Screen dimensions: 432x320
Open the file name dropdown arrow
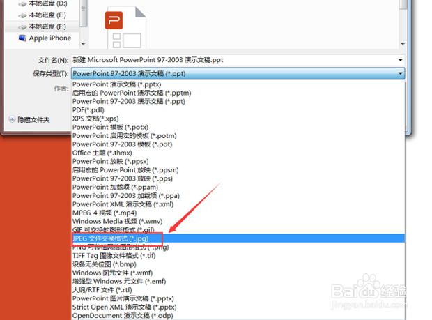tap(400, 60)
